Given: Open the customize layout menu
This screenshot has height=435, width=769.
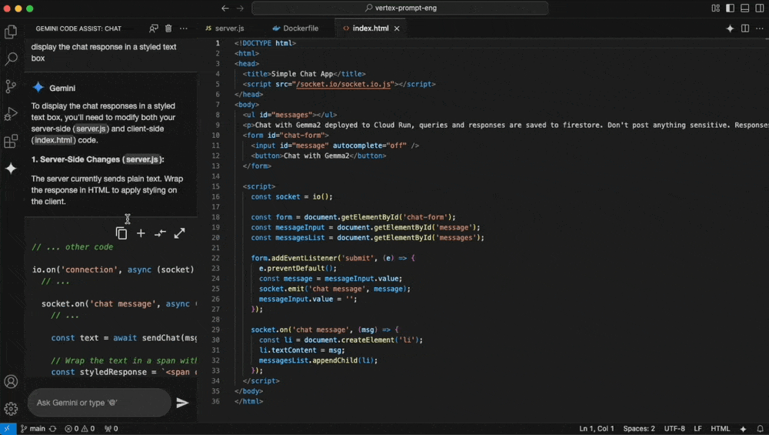Looking at the screenshot, I should pos(715,8).
